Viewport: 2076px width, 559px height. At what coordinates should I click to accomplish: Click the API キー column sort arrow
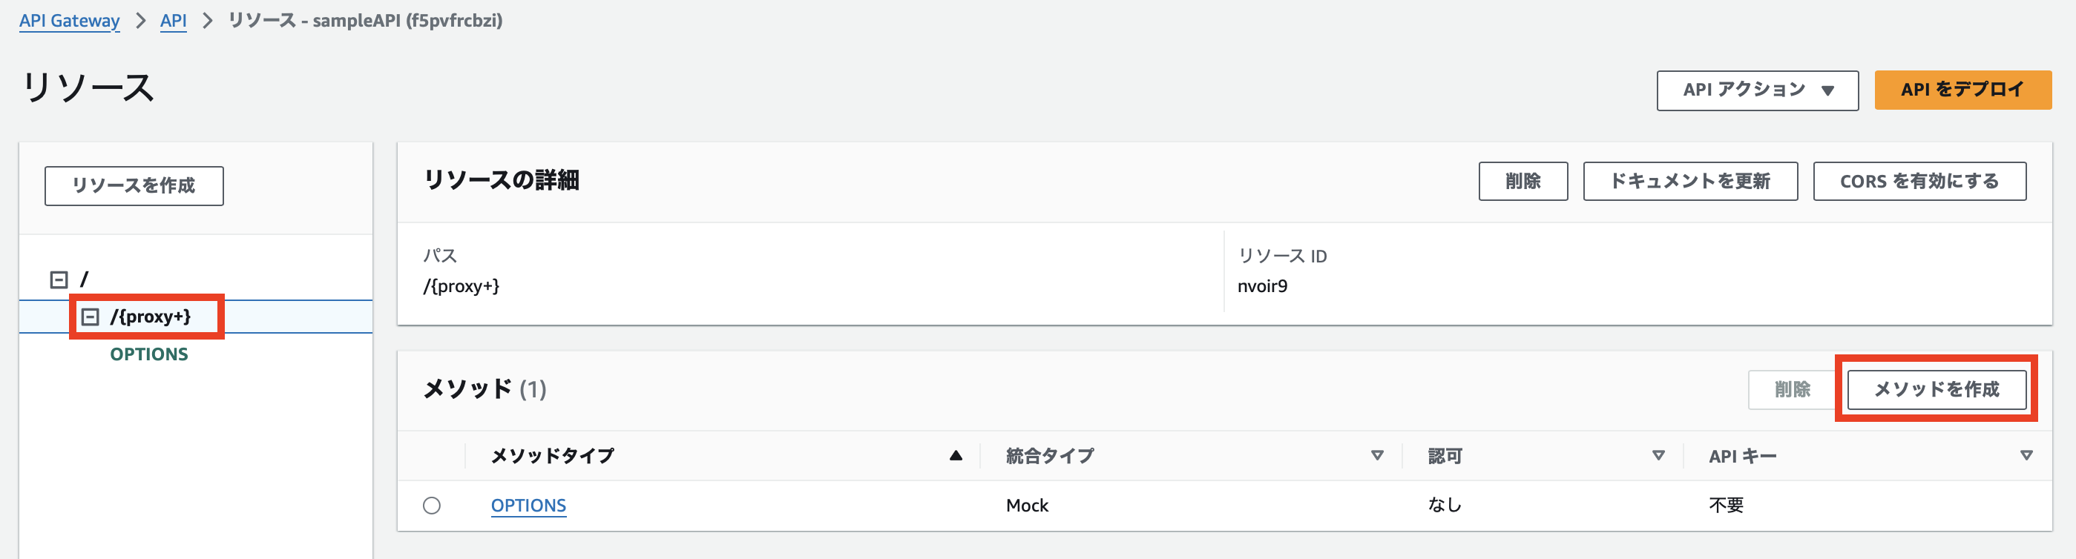[x=2028, y=454]
